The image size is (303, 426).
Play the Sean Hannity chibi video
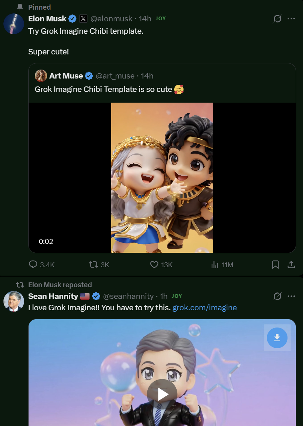[x=162, y=394]
